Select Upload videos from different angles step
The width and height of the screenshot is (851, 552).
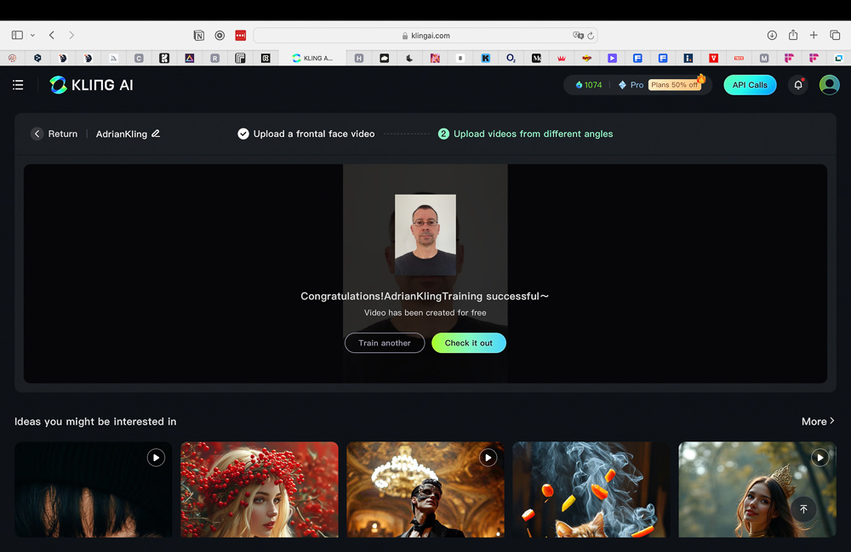(x=525, y=134)
